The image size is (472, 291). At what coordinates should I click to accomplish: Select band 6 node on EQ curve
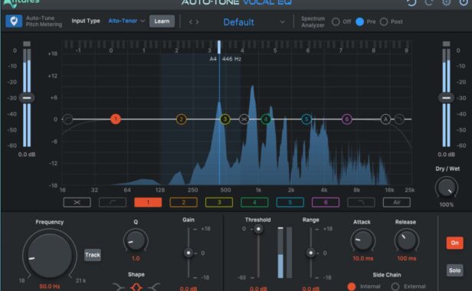347,119
